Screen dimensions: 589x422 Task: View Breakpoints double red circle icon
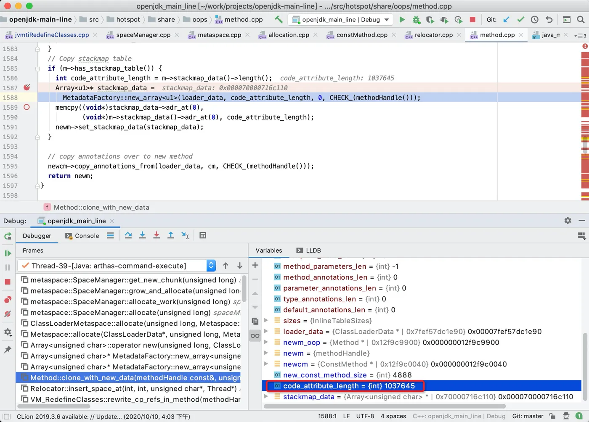click(x=8, y=300)
